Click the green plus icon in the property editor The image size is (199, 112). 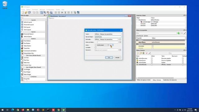tap(178, 33)
